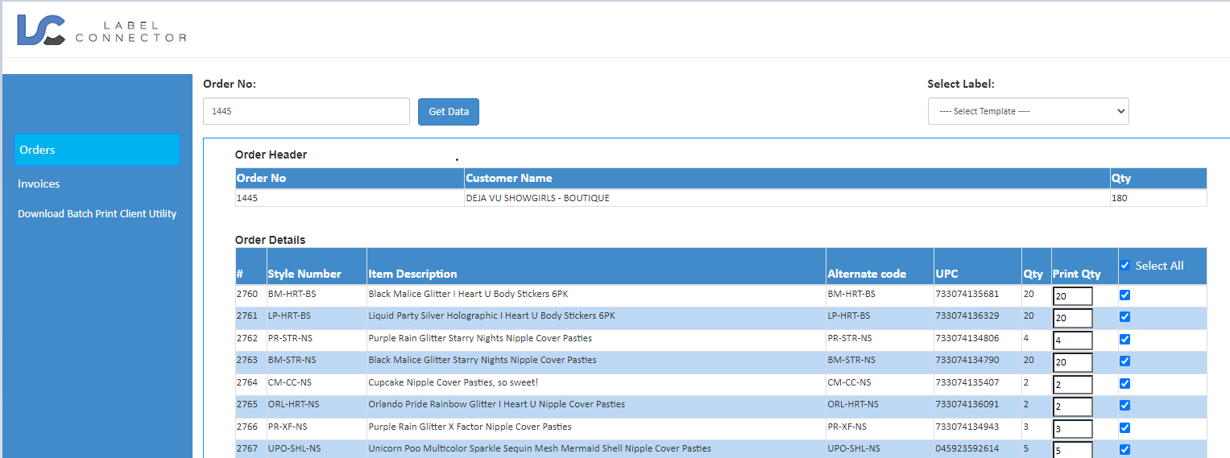The height and width of the screenshot is (458, 1230).
Task: Click the Liquid Party Silver Holographic description
Action: coord(491,316)
